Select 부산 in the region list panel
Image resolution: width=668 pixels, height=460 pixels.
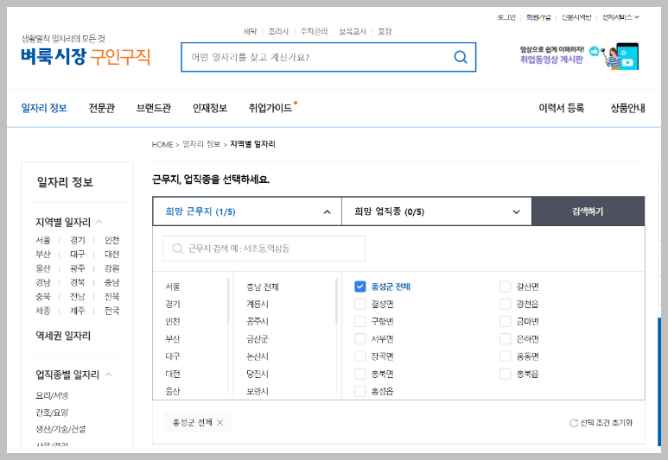click(x=173, y=339)
